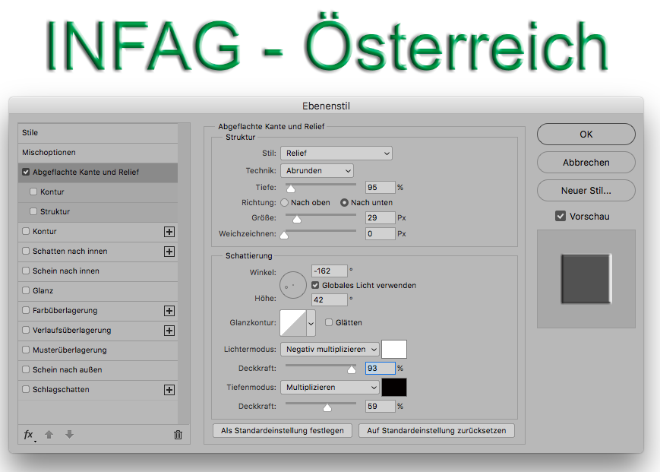Click the style preview thumbnail square
660x472 pixels.
586,279
